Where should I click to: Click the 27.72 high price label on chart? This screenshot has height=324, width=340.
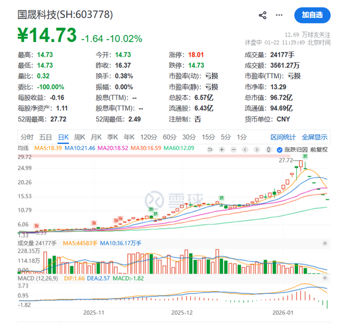click(286, 160)
